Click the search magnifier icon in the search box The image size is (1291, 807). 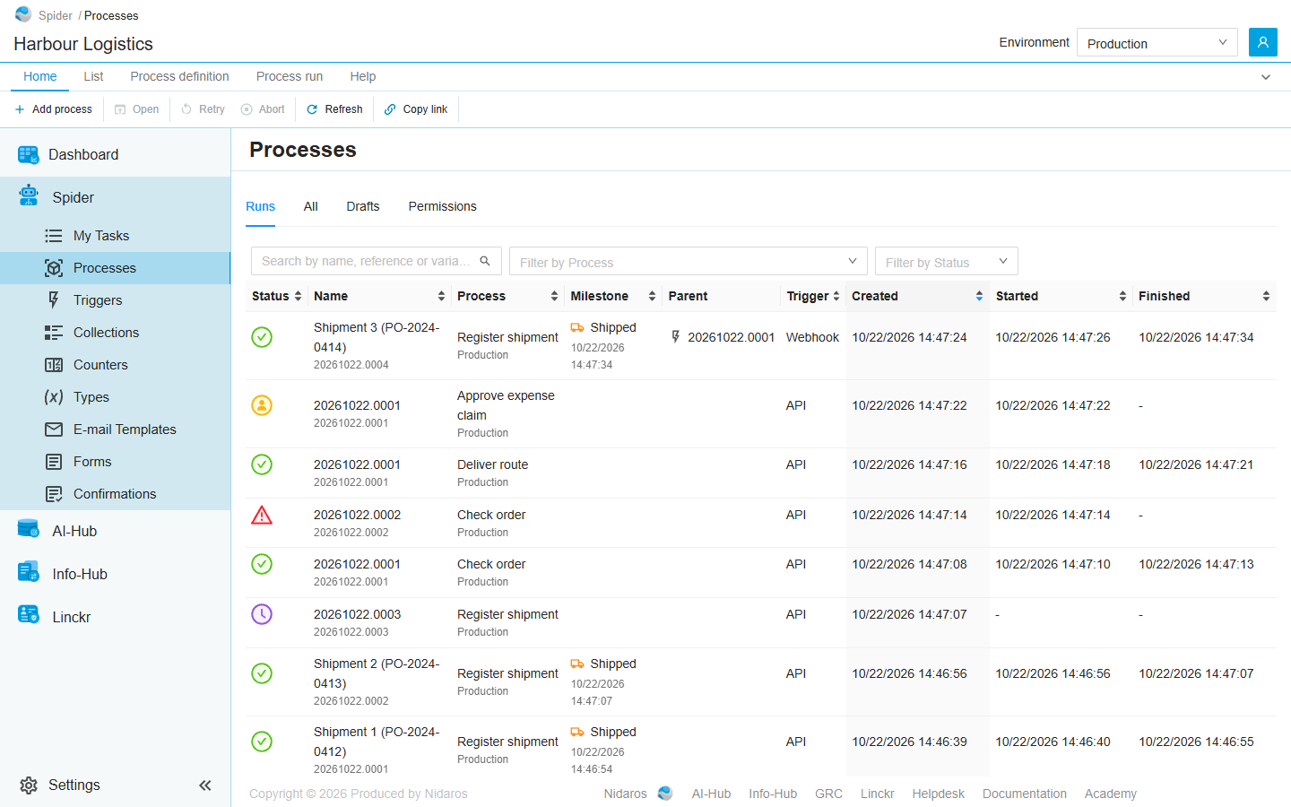pos(485,261)
